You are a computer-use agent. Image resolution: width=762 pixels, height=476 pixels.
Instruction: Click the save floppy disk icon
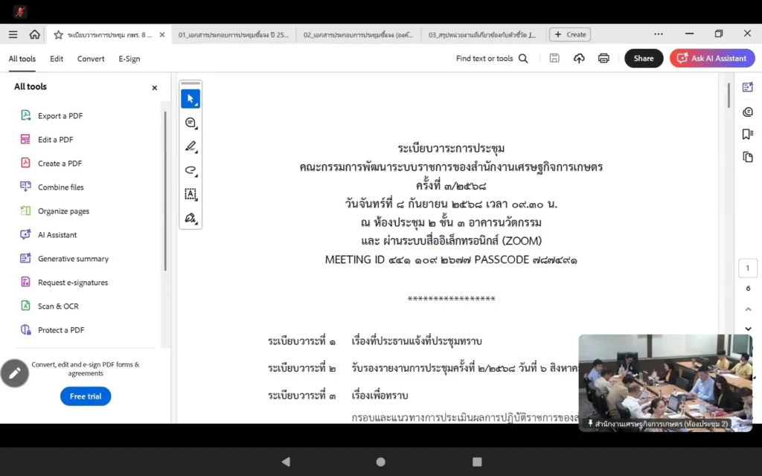click(554, 58)
